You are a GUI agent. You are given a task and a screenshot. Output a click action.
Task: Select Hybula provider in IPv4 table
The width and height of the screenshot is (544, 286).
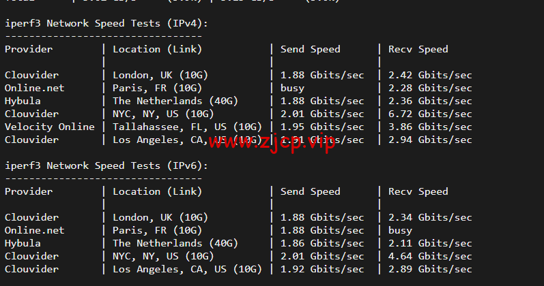(23, 101)
